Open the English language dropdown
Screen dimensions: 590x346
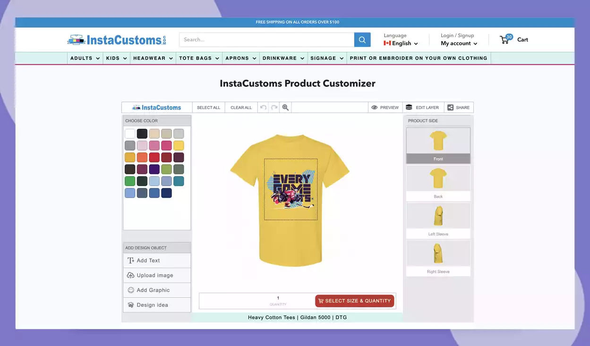tap(401, 43)
